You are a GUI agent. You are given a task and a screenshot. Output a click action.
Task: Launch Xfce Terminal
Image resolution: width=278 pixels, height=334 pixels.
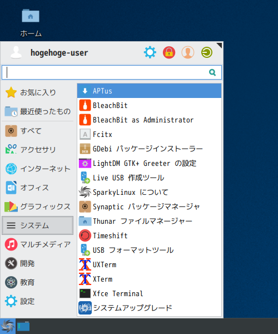(150, 293)
